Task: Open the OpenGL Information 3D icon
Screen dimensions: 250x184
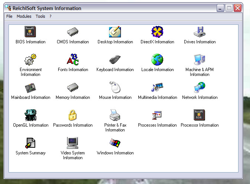Action: [30, 116]
